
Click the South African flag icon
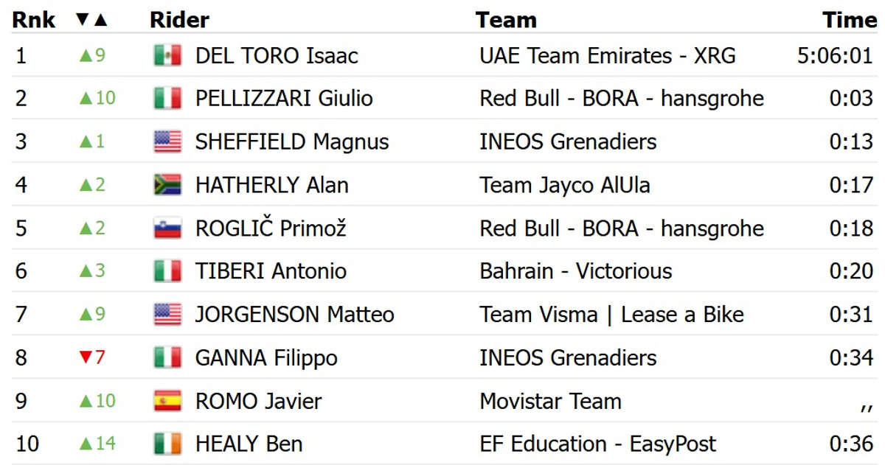[167, 184]
